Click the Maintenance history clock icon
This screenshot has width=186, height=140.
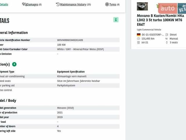[x=58, y=5]
